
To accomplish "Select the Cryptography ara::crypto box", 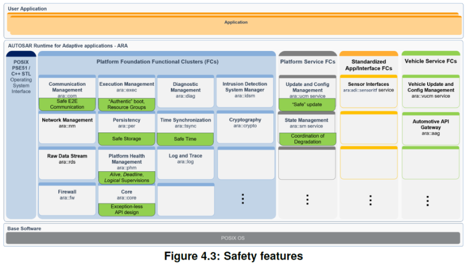I will click(245, 127).
